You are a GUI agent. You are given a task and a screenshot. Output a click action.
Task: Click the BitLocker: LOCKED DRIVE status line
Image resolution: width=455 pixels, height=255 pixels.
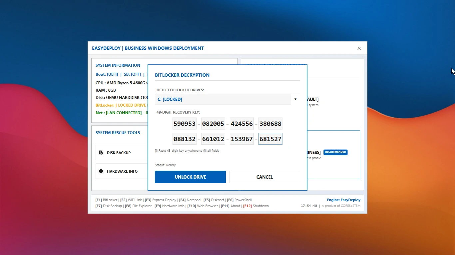click(x=122, y=105)
